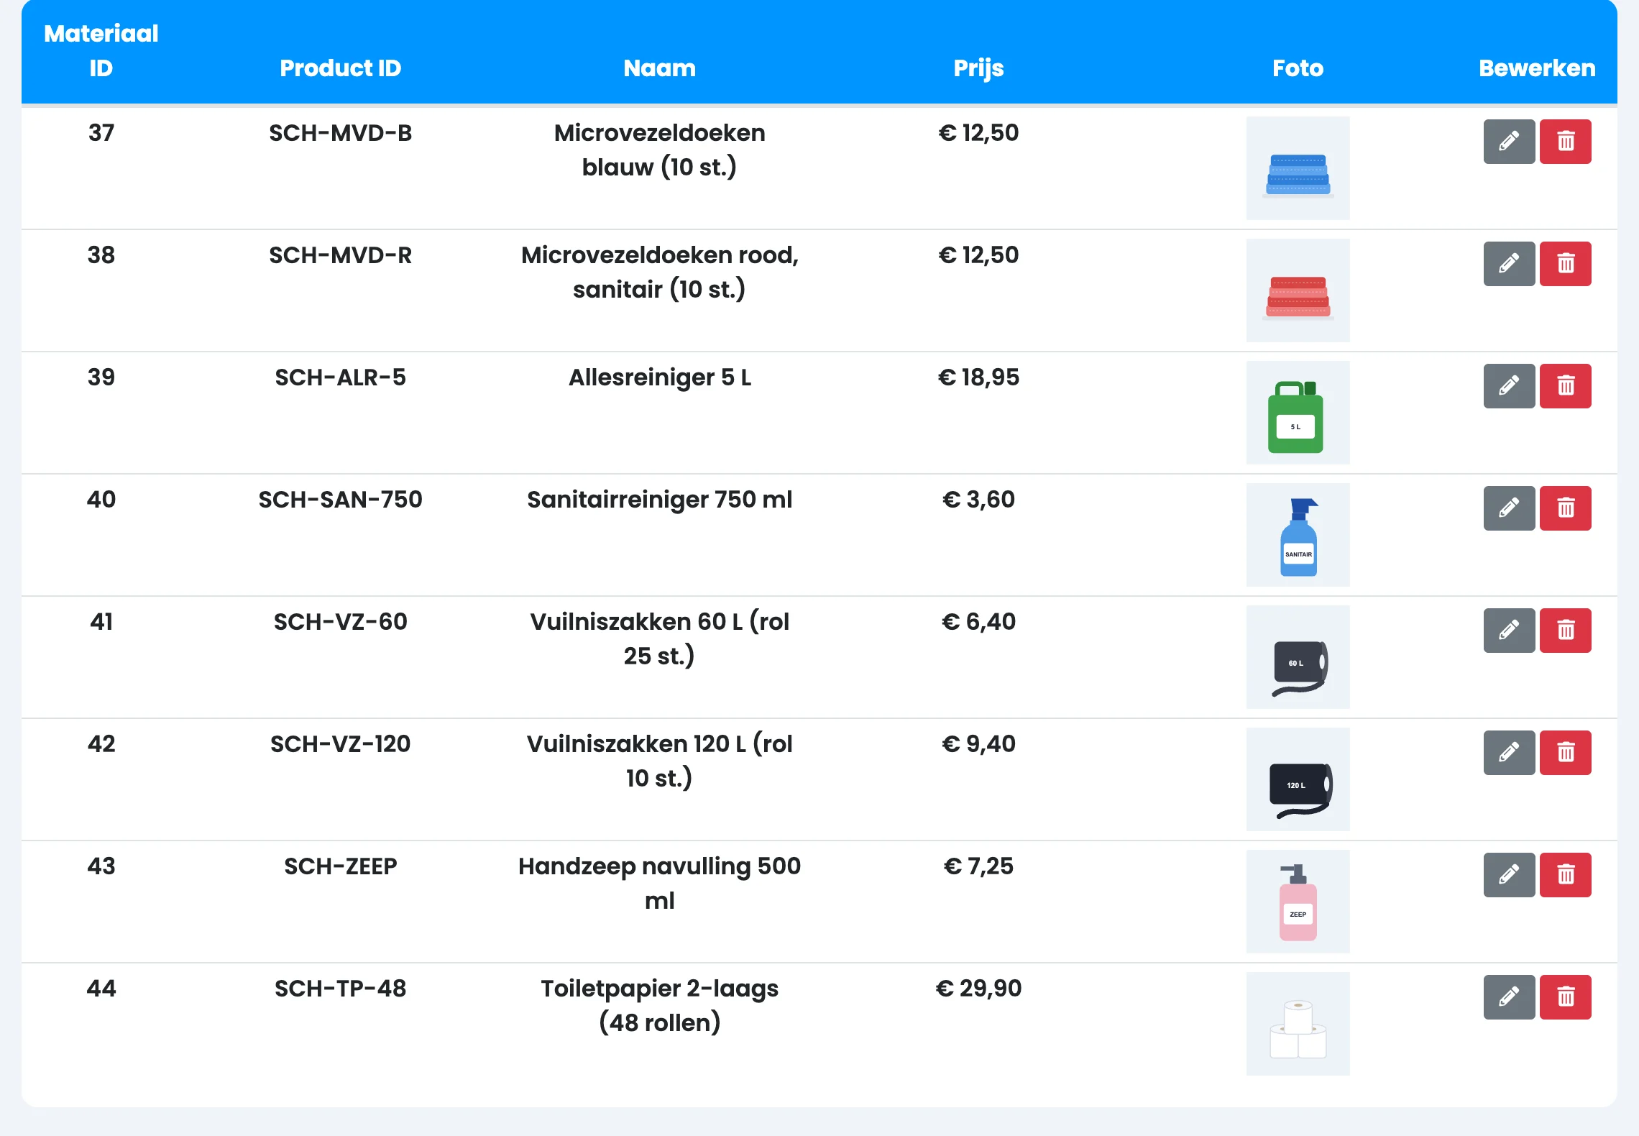Delete Vuilniszakken 120 L row trash icon
The height and width of the screenshot is (1136, 1639).
(1566, 753)
